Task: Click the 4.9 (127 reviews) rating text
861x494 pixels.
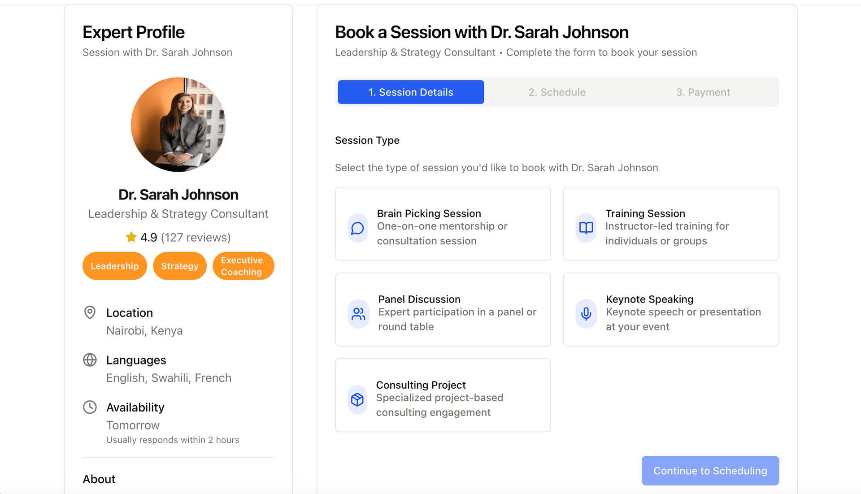Action: (x=186, y=237)
